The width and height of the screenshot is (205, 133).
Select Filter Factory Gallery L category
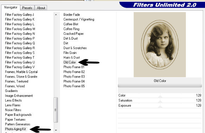pos(20,24)
